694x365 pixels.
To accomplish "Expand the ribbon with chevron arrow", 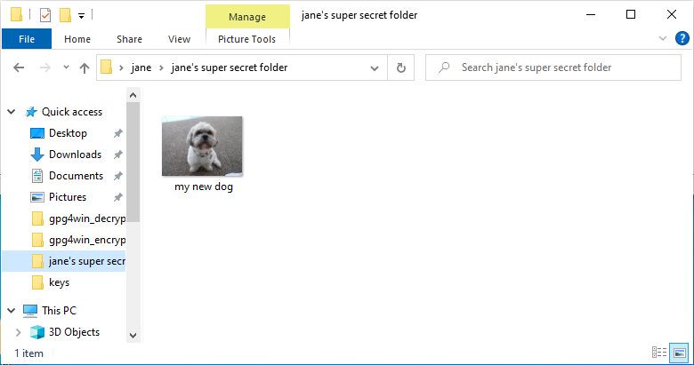I will pos(663,38).
